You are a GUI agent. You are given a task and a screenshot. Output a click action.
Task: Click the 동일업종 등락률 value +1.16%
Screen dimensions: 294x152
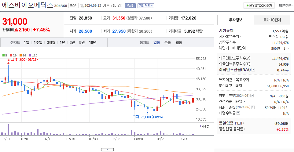(282, 129)
